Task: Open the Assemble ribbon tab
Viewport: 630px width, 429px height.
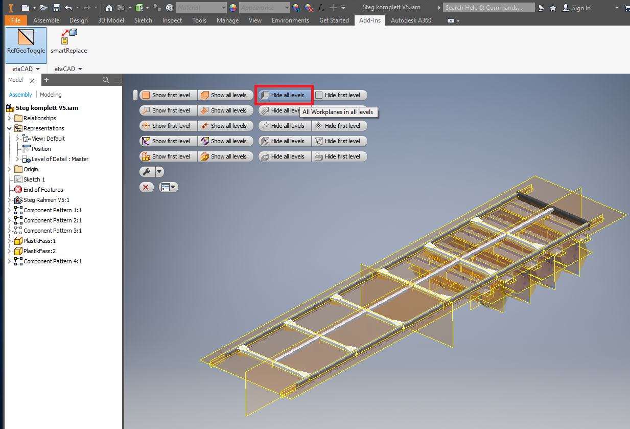Action: tap(46, 20)
